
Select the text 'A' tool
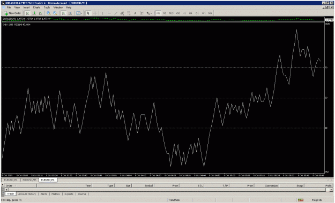[135, 13]
